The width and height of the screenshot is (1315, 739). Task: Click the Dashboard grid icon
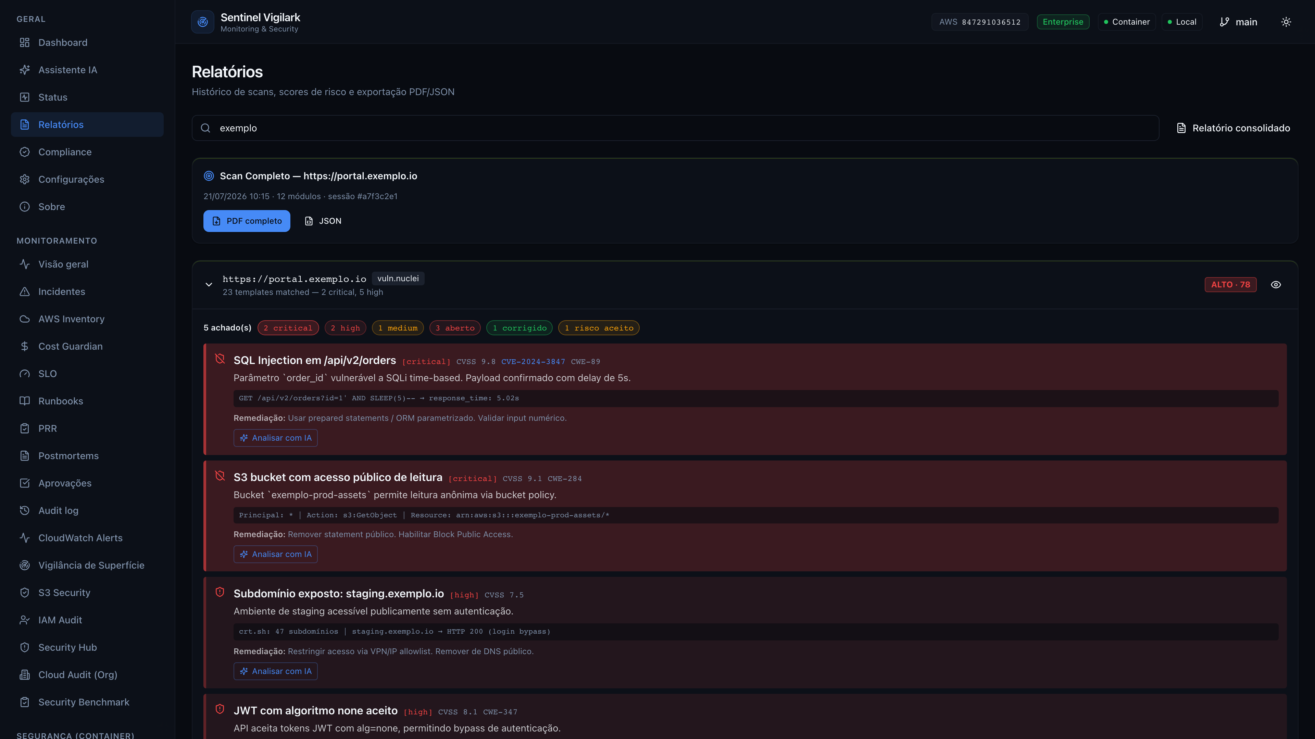(25, 42)
